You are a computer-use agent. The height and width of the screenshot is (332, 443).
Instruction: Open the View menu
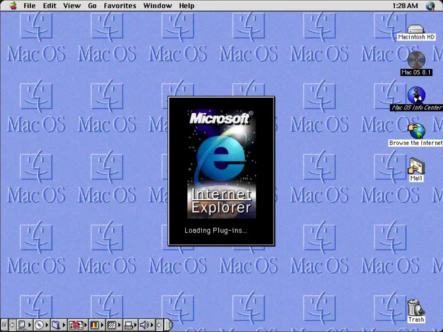tap(72, 6)
